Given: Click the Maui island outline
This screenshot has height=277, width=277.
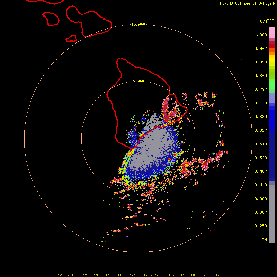Looking at the screenshot, I should point(89,21).
